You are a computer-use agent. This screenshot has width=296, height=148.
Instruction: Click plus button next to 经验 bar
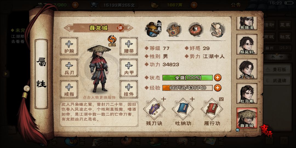(x=217, y=88)
